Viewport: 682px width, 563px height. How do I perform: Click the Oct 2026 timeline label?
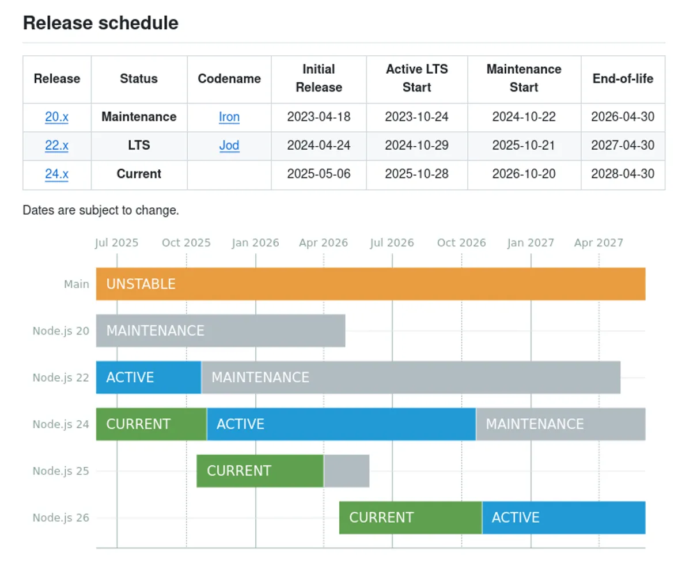pyautogui.click(x=461, y=243)
